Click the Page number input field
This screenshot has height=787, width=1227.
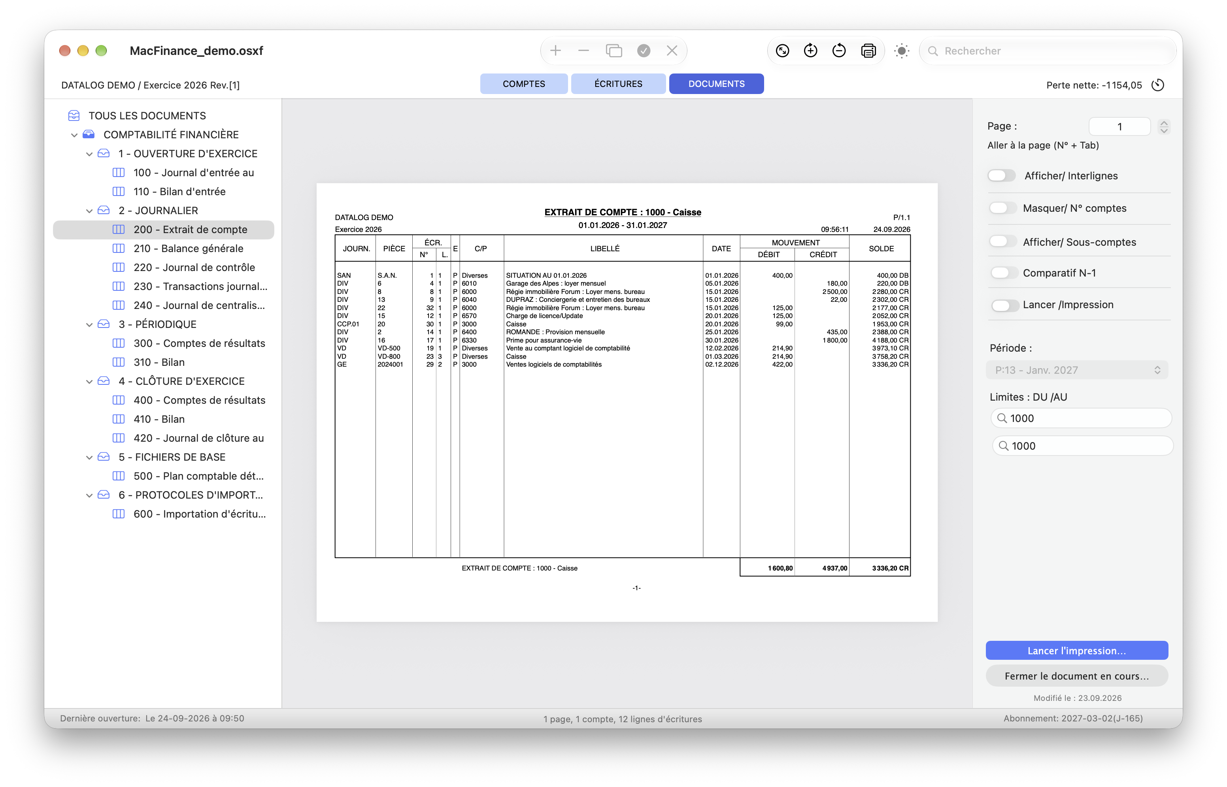(x=1119, y=126)
